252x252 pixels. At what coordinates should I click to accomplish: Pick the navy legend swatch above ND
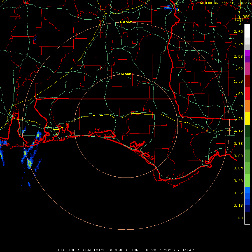[247, 209]
